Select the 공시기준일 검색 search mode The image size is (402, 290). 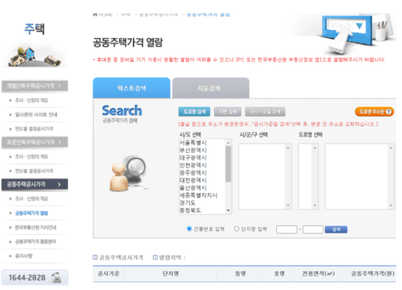pos(265,112)
